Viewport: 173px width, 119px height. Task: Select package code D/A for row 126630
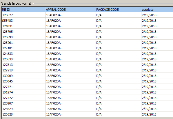click(x=119, y=59)
